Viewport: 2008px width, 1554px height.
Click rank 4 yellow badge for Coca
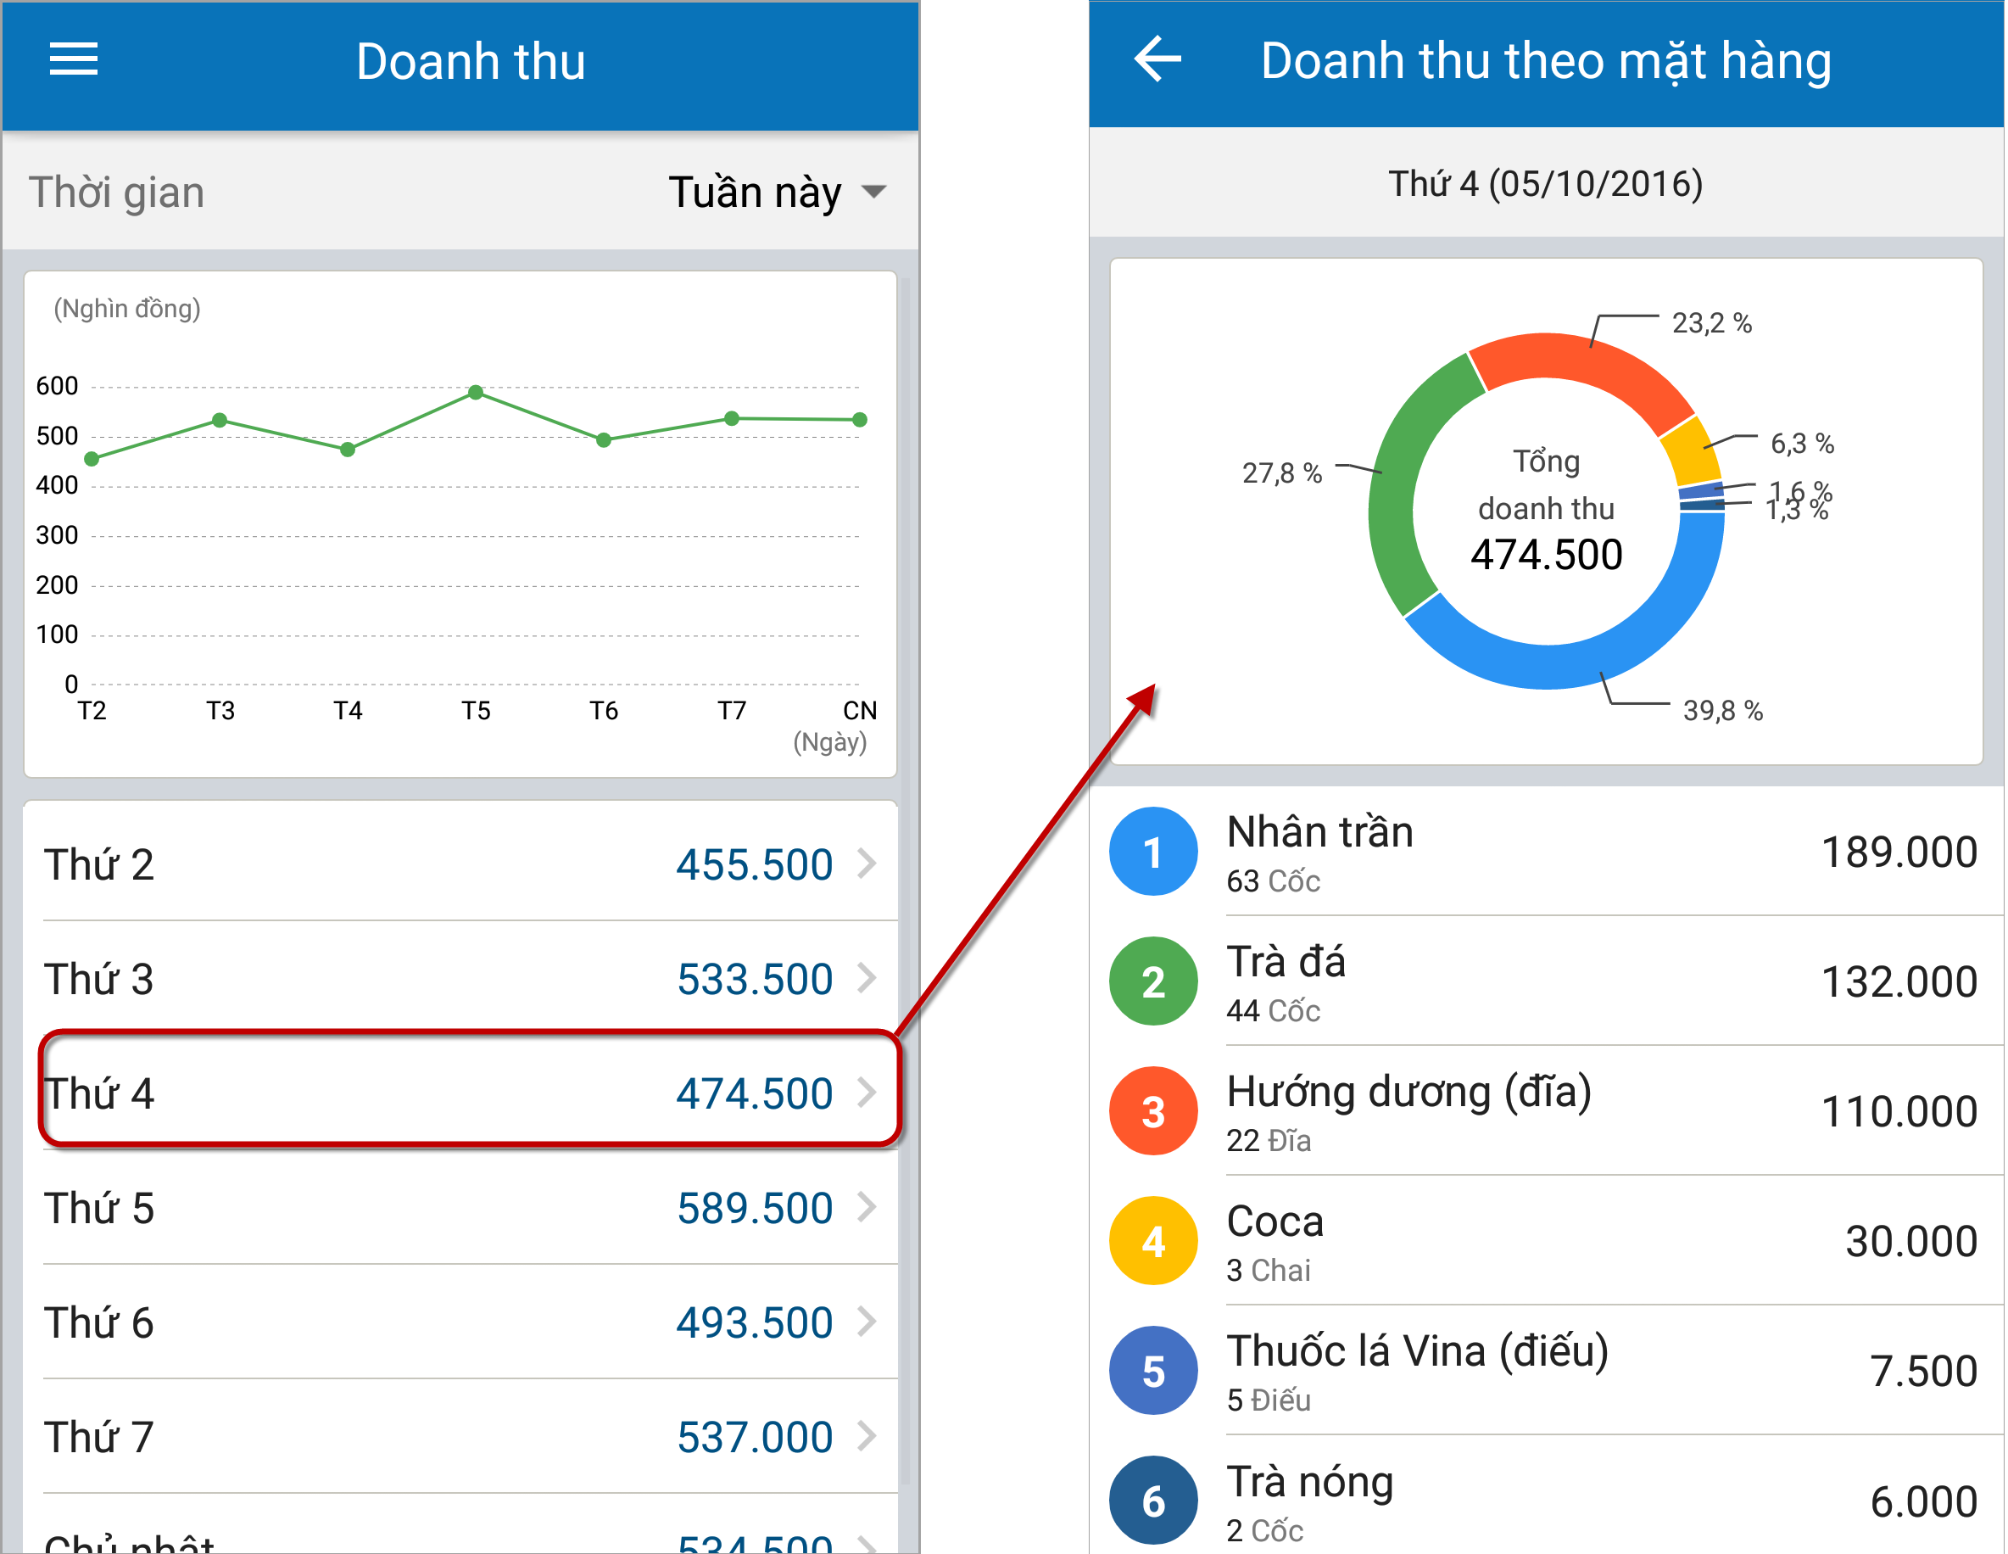click(1153, 1240)
